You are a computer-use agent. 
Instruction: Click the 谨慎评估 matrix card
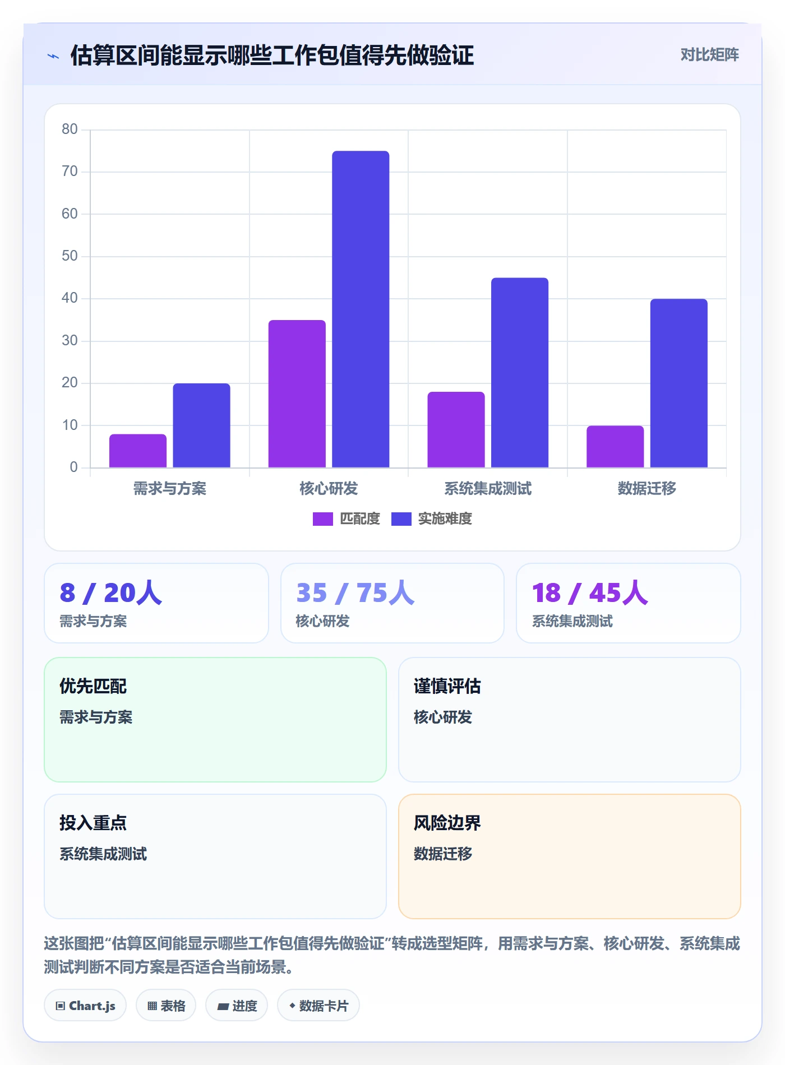pyautogui.click(x=570, y=720)
